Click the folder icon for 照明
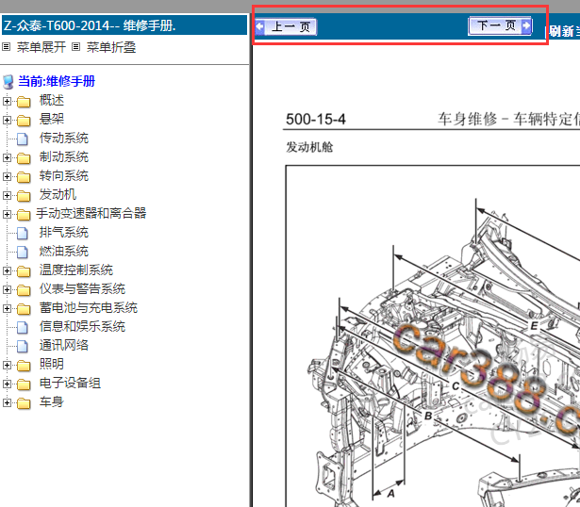 pyautogui.click(x=24, y=366)
